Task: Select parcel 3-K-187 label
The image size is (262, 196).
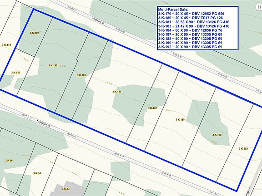Action: point(152,108)
